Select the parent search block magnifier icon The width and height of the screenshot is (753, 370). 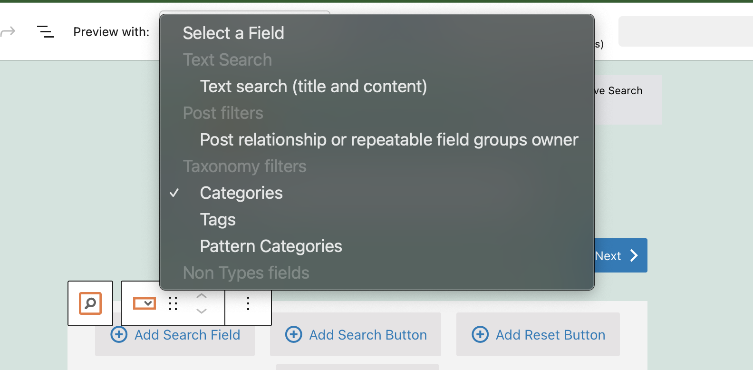click(90, 303)
